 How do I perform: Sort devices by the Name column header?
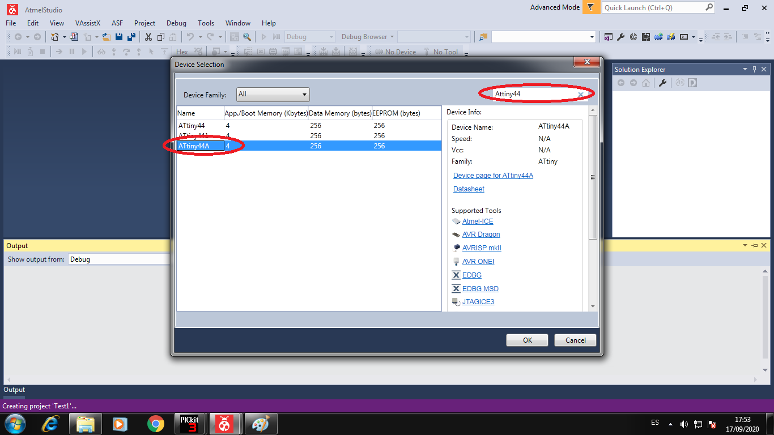(200, 113)
